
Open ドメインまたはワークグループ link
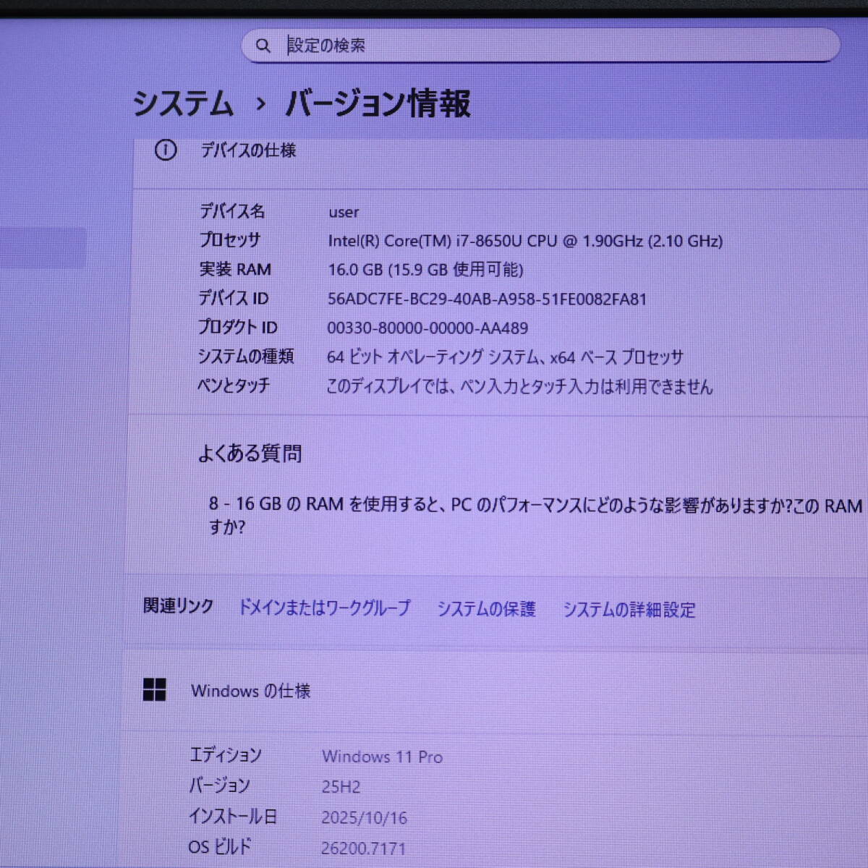[324, 608]
